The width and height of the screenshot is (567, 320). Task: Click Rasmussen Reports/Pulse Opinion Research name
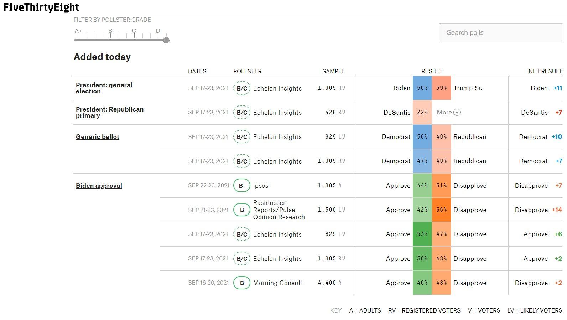tap(279, 210)
